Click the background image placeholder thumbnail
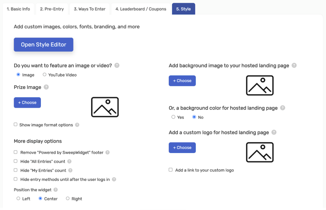The height and width of the screenshot is (210, 326). point(260,85)
